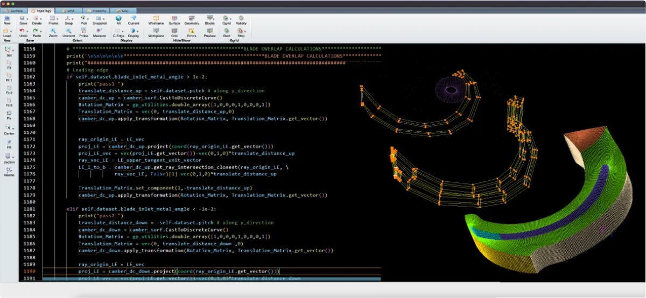Click the All display globe icon
This screenshot has width=646, height=298.
click(x=118, y=18)
